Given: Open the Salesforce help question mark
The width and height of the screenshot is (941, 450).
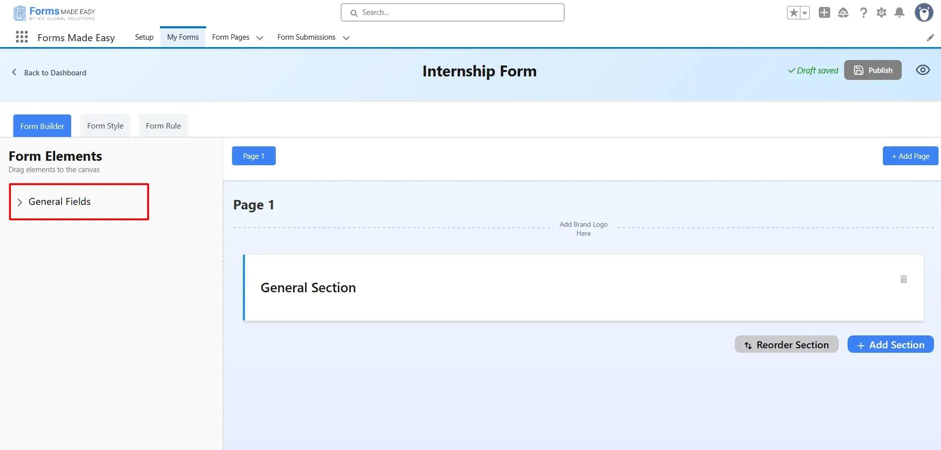Looking at the screenshot, I should [863, 13].
